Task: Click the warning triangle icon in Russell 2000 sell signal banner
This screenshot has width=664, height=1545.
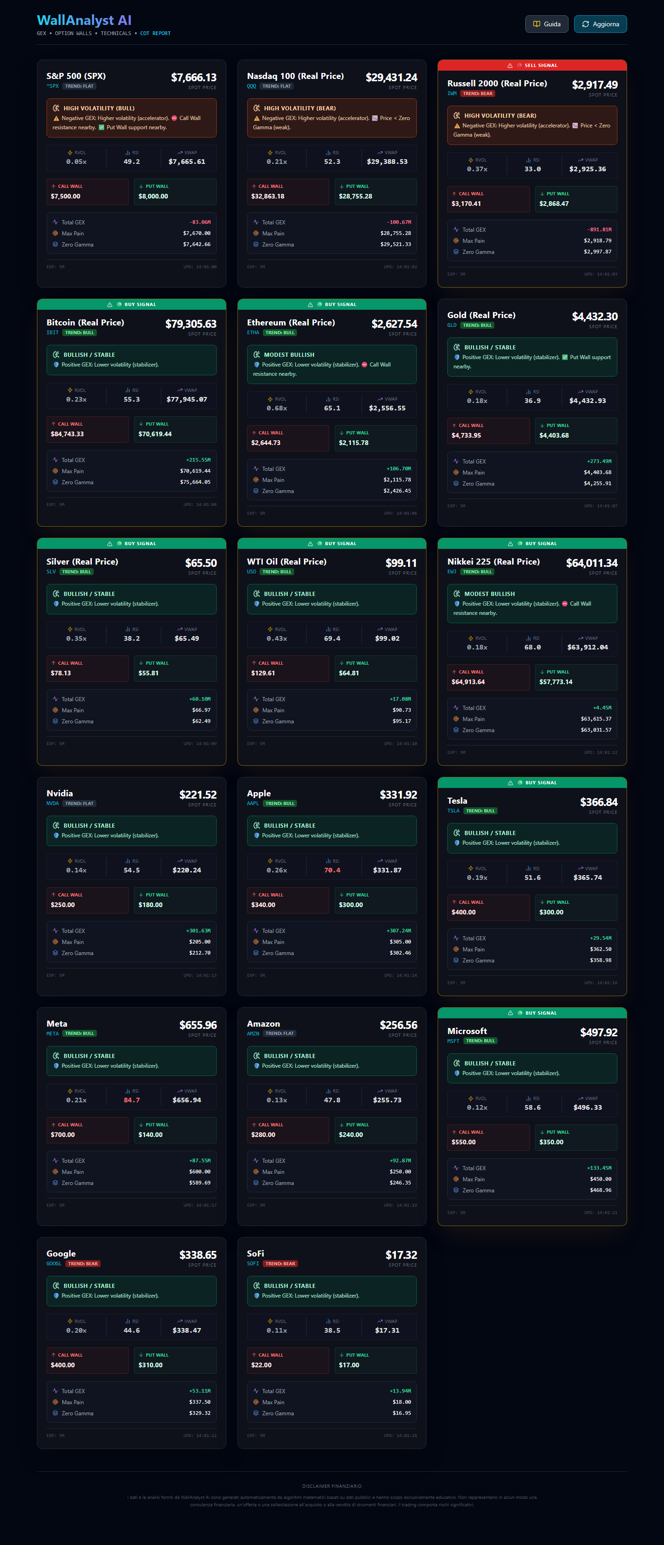Action: (510, 66)
